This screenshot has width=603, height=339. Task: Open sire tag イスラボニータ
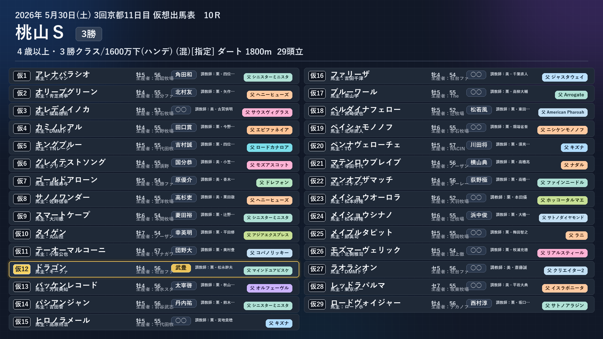(565, 288)
